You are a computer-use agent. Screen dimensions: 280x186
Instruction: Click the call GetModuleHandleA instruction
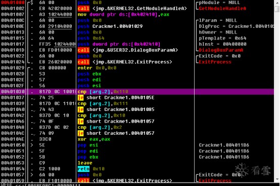point(132,9)
